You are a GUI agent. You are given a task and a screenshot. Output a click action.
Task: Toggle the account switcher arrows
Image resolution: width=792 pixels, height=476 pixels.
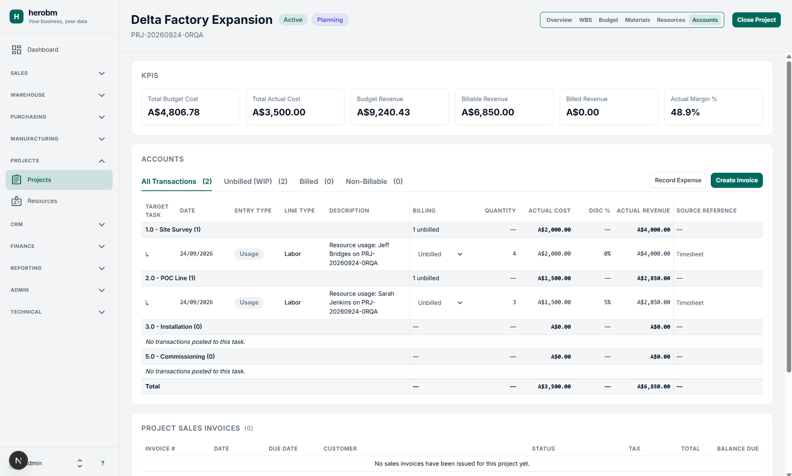click(x=80, y=463)
